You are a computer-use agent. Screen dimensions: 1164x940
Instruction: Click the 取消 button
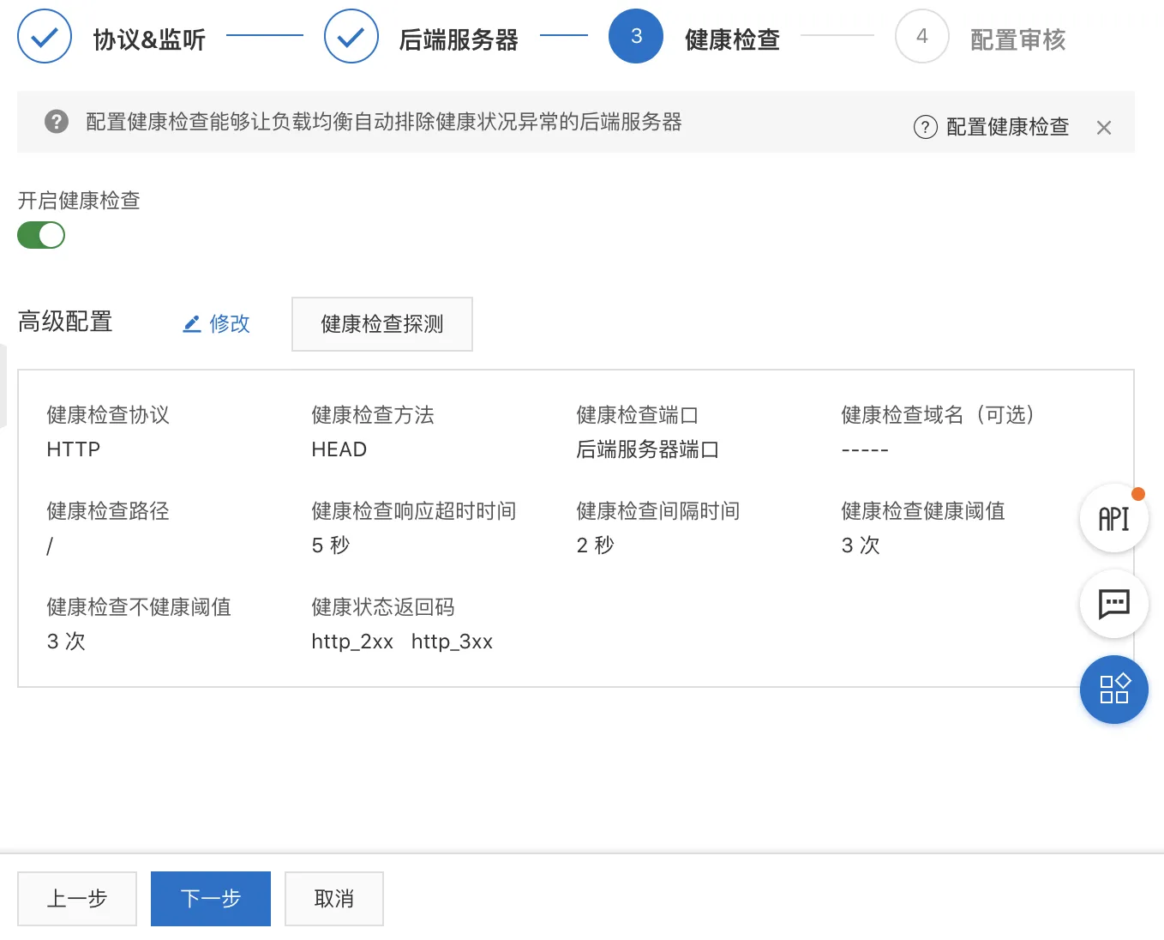(x=334, y=899)
